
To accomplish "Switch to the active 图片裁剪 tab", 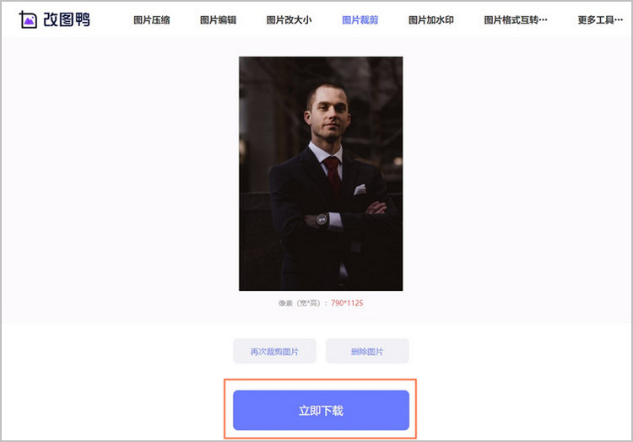I will (360, 19).
